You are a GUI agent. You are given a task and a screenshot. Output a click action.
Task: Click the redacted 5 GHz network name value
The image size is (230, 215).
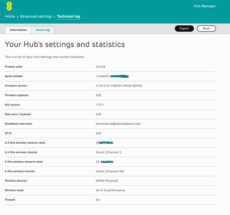click(x=105, y=162)
